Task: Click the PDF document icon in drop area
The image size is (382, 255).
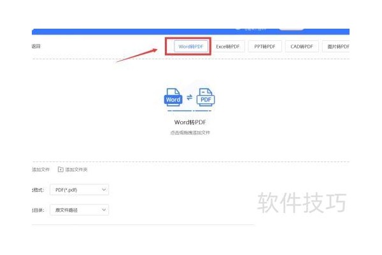Action: coord(206,97)
